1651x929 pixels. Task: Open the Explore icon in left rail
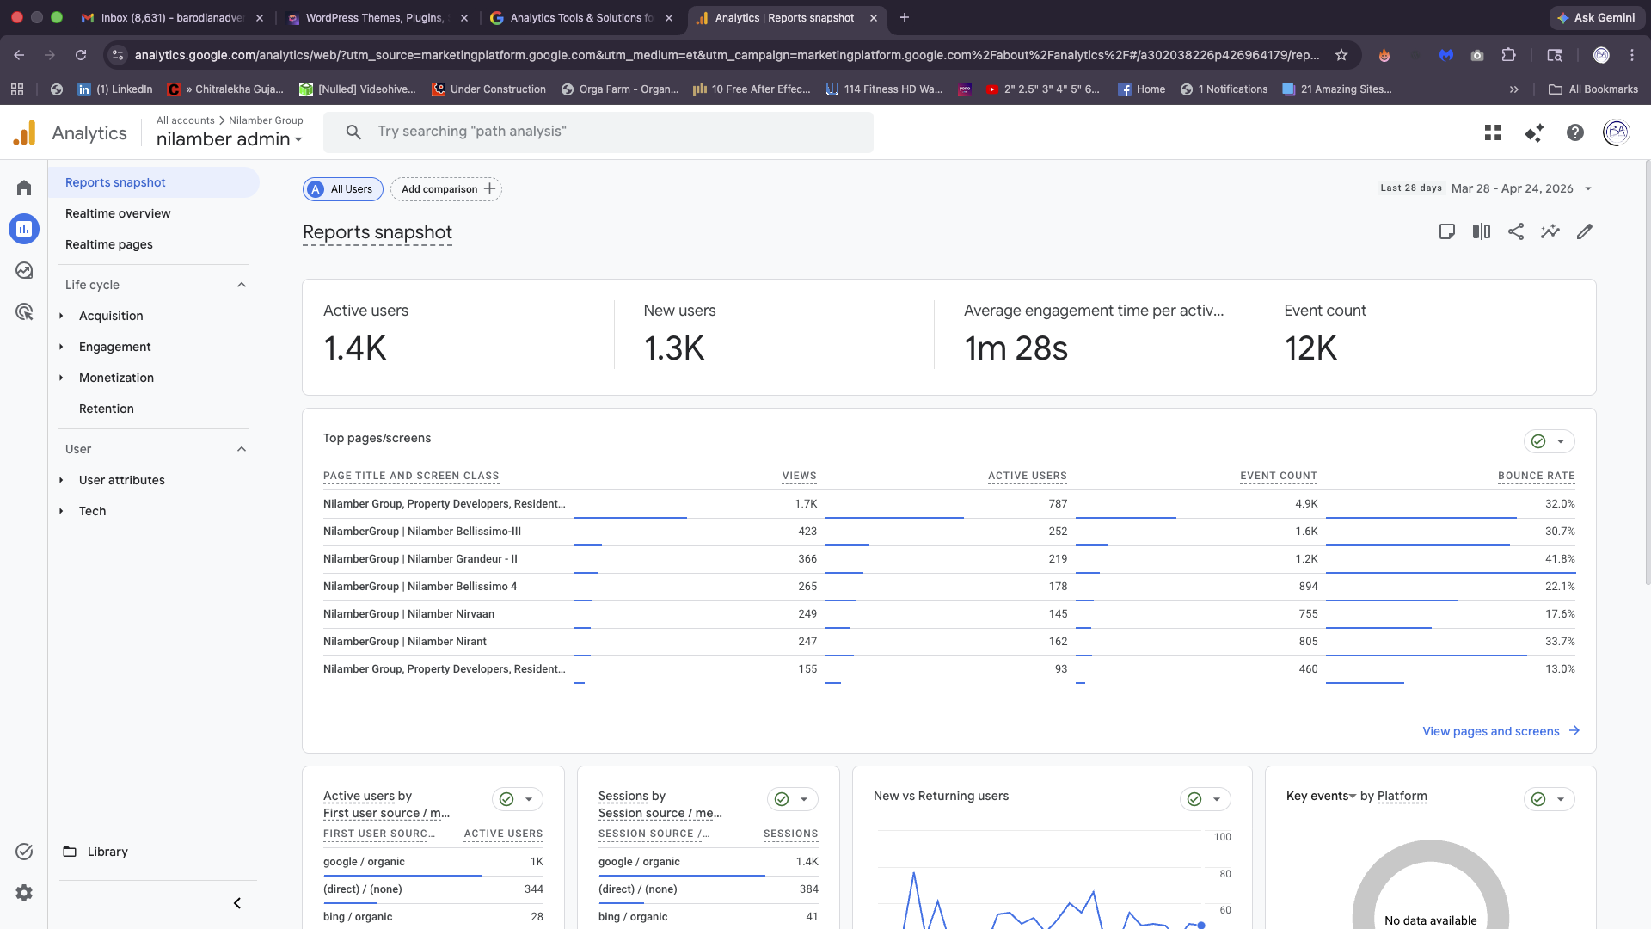(x=24, y=270)
